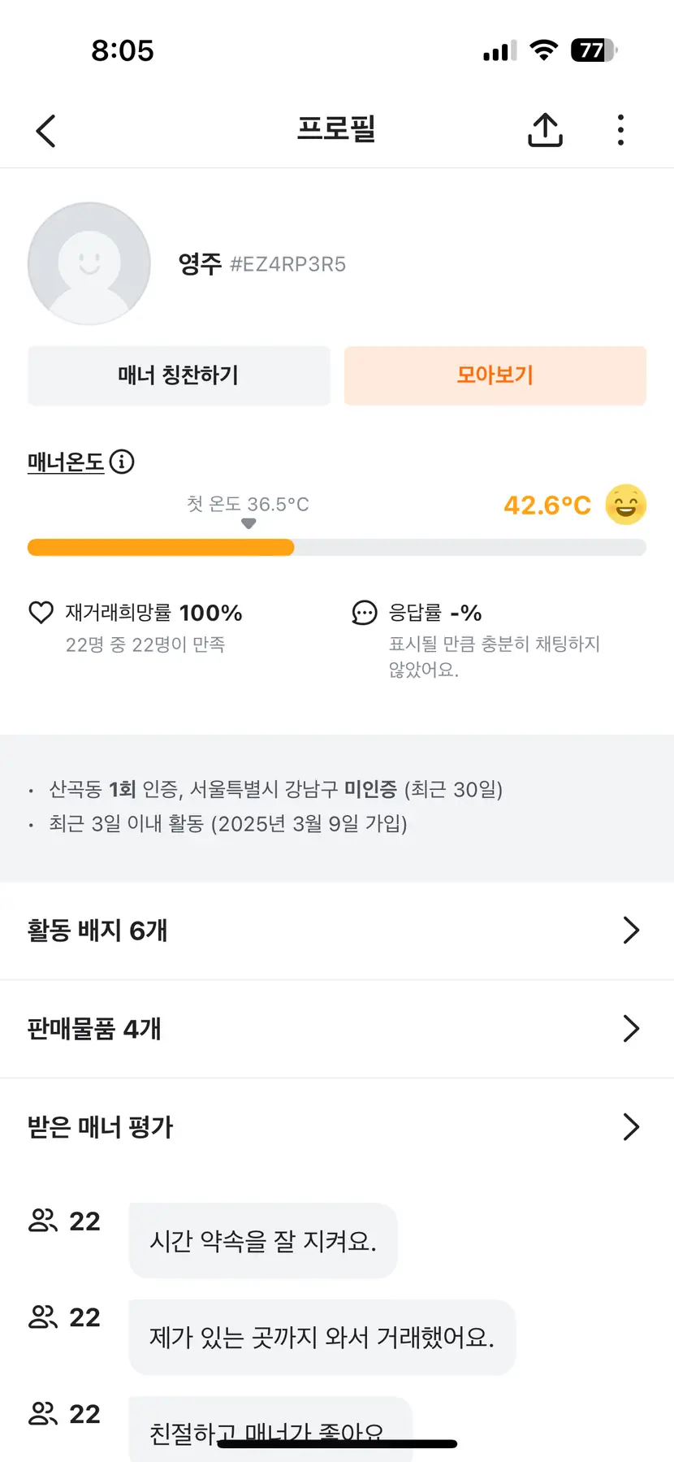Tap the underlined 매너온도 link
This screenshot has height=1462, width=674.
coord(66,462)
